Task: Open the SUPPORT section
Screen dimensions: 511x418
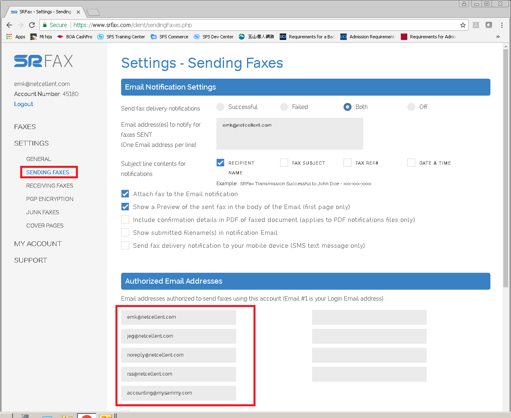Action: [31, 260]
